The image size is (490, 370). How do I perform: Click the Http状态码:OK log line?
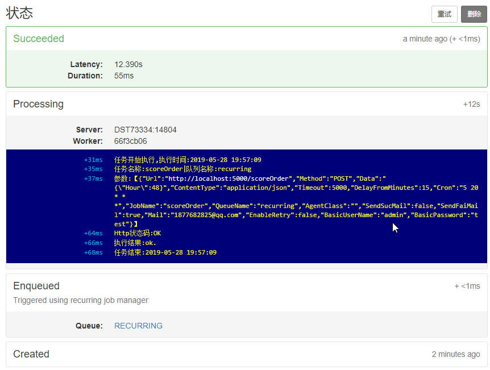(138, 233)
